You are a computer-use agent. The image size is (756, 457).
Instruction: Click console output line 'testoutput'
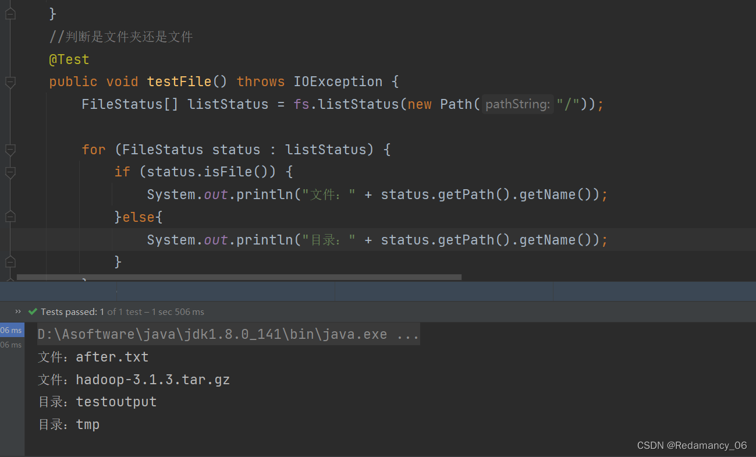click(x=97, y=402)
